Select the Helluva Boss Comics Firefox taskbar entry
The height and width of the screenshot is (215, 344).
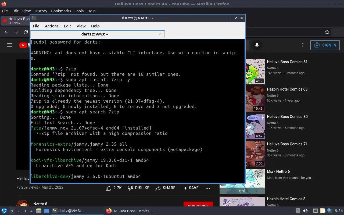point(130,211)
